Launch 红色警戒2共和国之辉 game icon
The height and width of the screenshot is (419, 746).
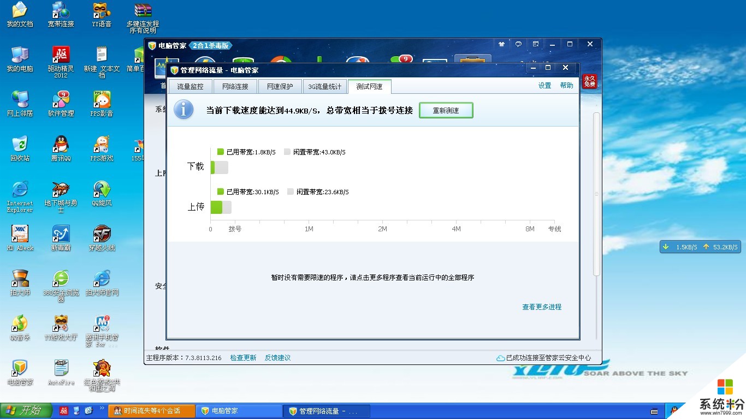102,375
